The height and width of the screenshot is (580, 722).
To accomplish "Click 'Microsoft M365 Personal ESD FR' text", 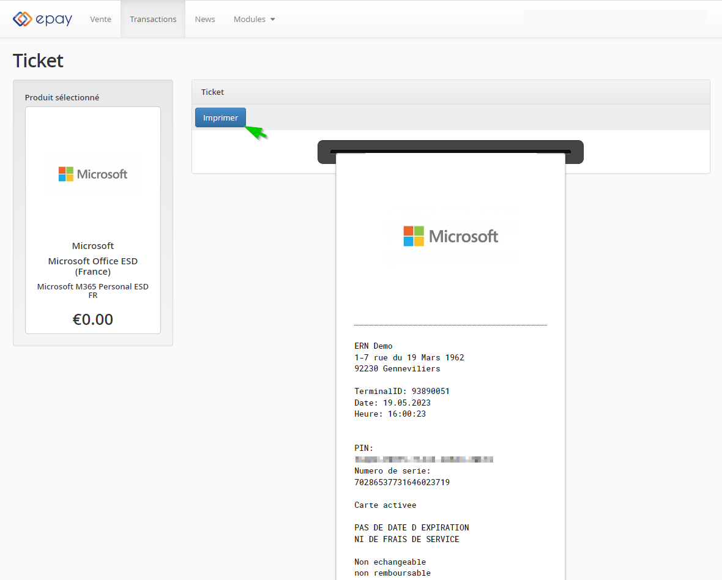I will coord(92,291).
